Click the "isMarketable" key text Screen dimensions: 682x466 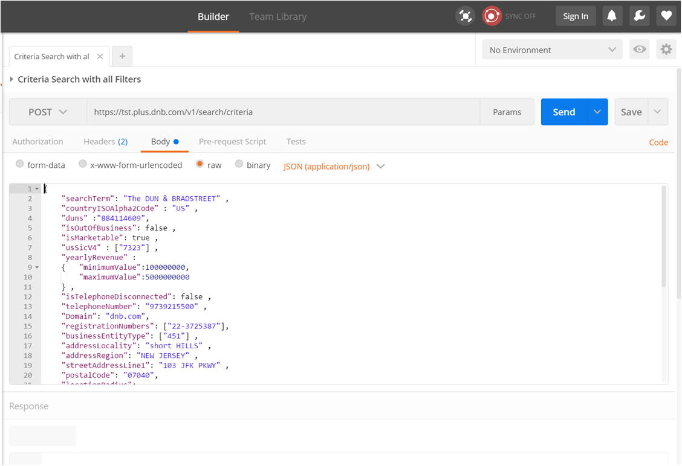point(93,238)
